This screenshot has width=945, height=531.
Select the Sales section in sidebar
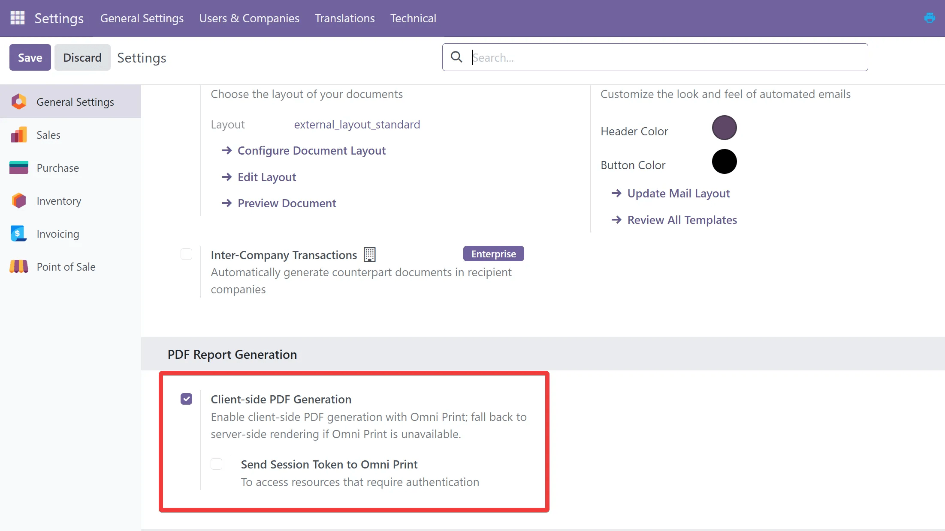(x=48, y=134)
